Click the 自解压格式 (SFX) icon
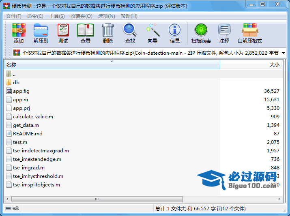 coord(250,30)
